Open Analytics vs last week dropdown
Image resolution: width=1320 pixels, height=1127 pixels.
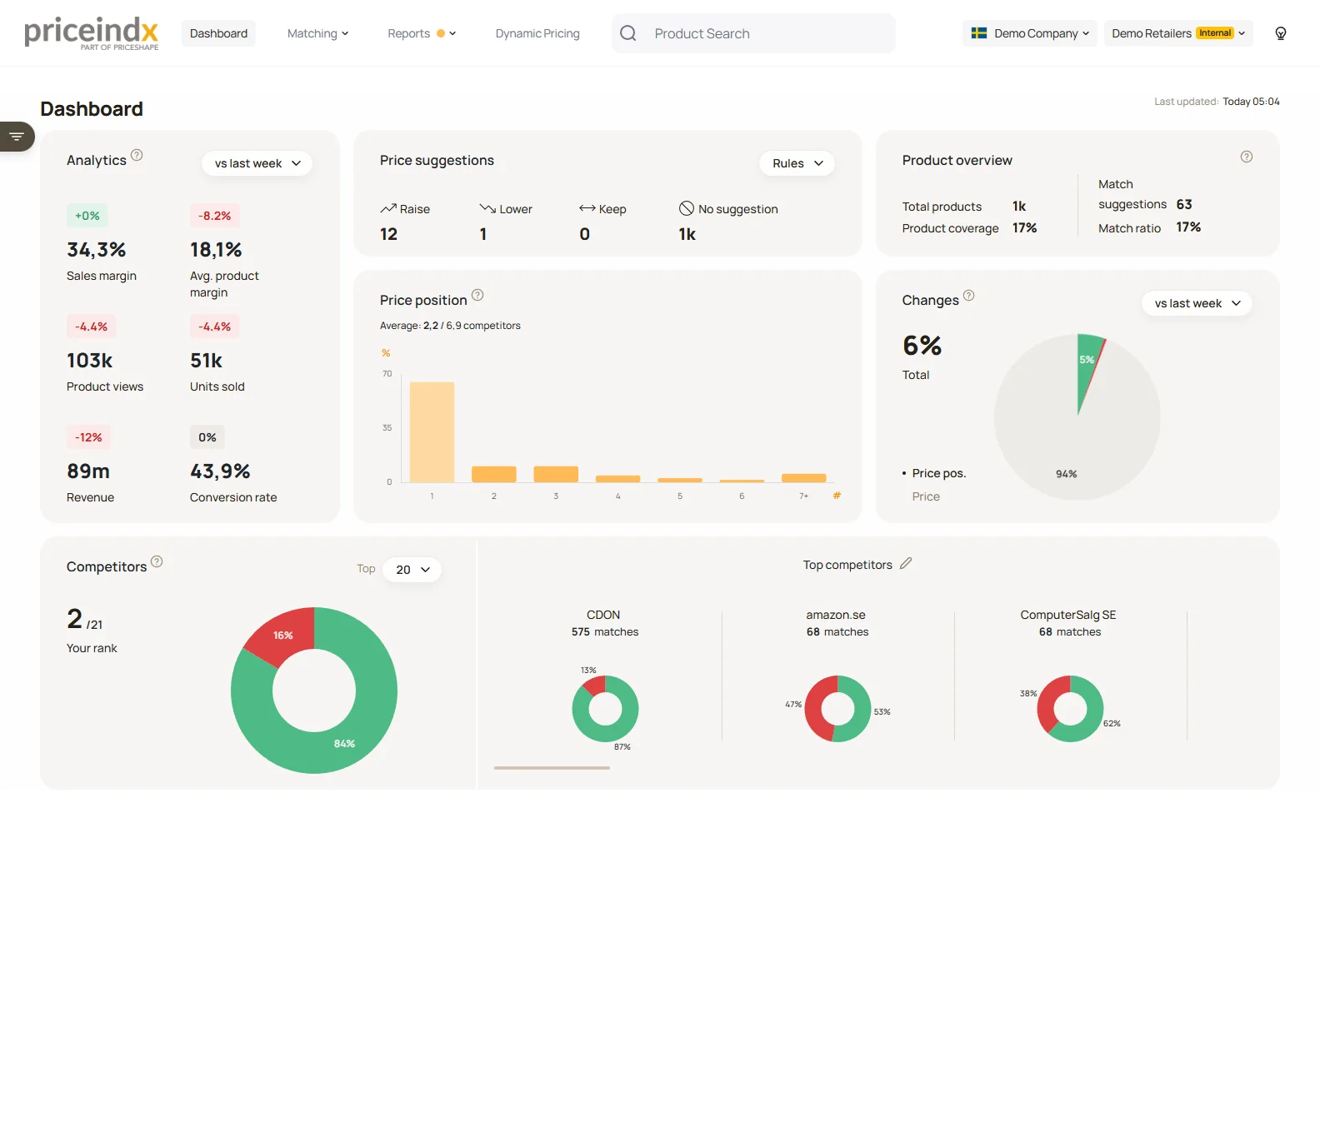pos(257,163)
